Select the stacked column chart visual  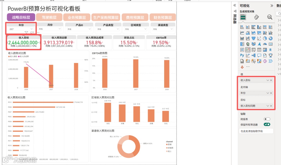click(248, 27)
